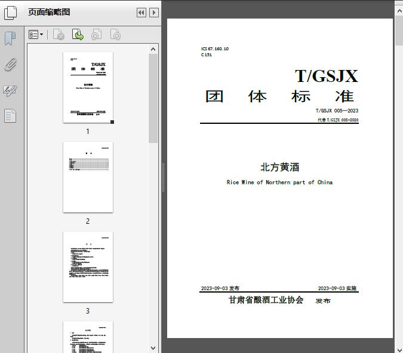Click the 团体标准 heading character 团

click(214, 96)
